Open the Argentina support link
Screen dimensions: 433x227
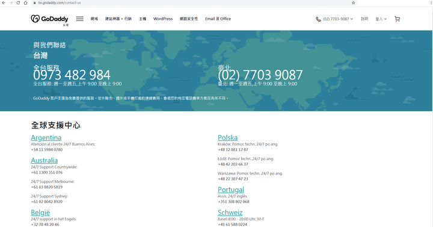coord(46,137)
